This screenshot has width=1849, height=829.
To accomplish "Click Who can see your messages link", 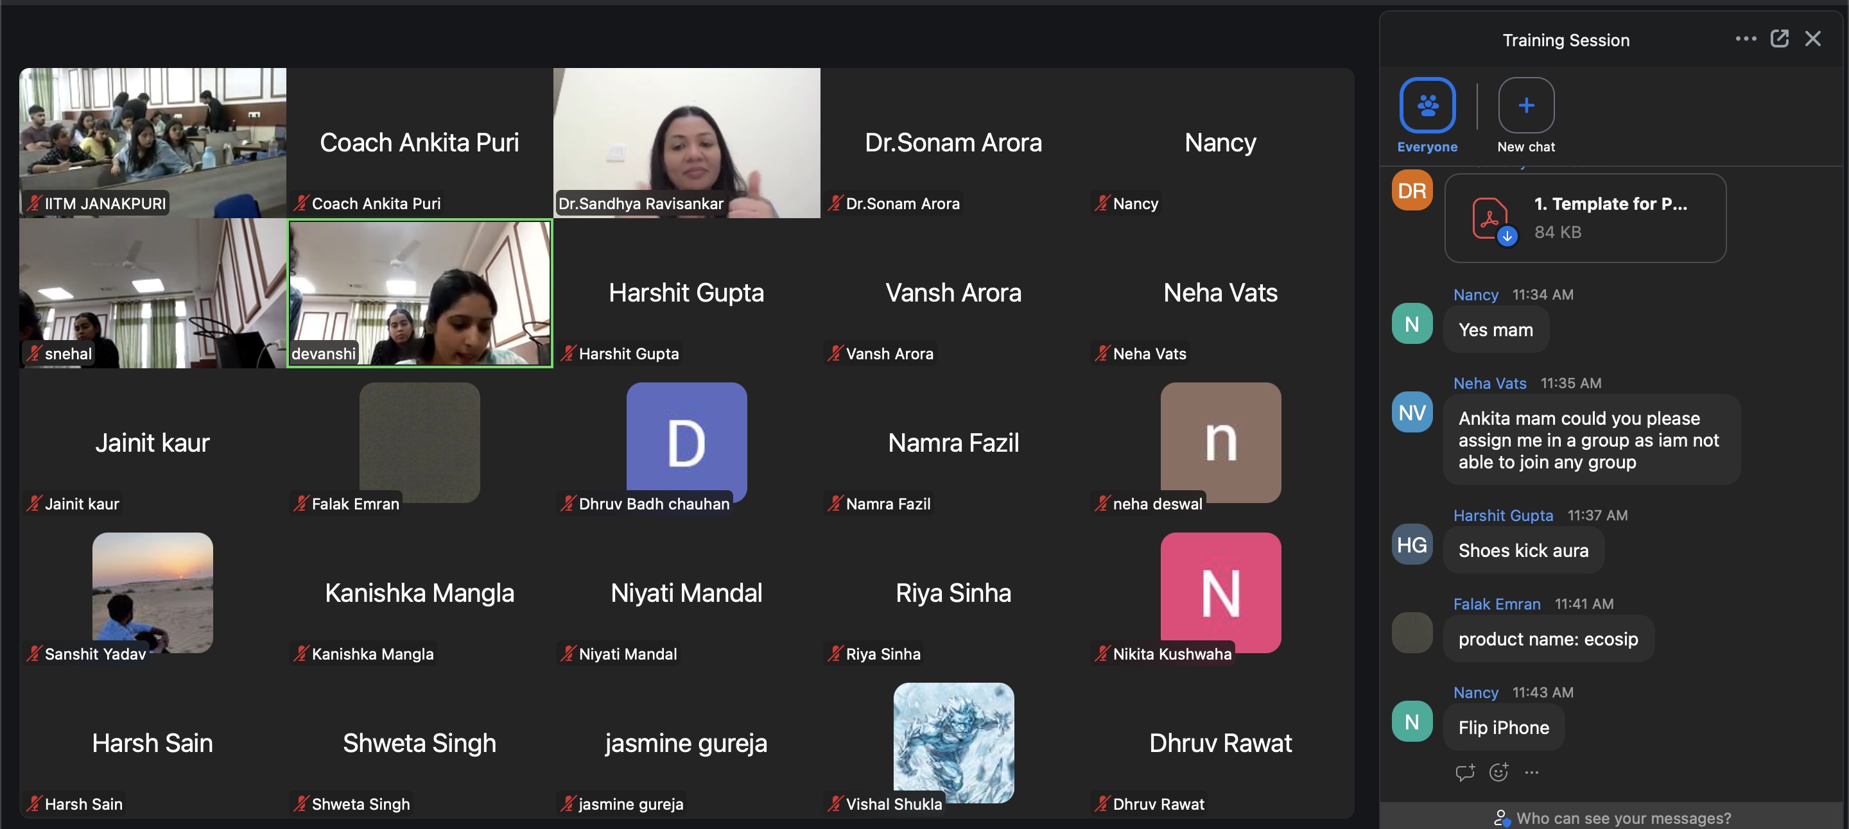I will pyautogui.click(x=1622, y=818).
